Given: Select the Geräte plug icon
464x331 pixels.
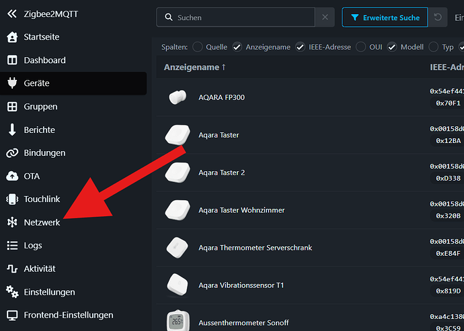Looking at the screenshot, I should pos(12,83).
